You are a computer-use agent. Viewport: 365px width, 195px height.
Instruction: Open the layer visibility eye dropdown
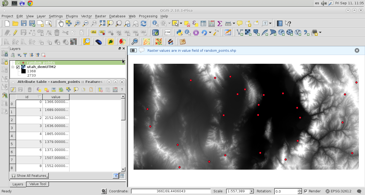[19, 55]
